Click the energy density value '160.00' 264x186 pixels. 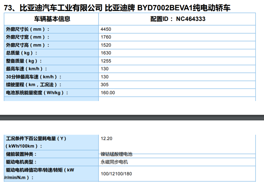coord(108,93)
